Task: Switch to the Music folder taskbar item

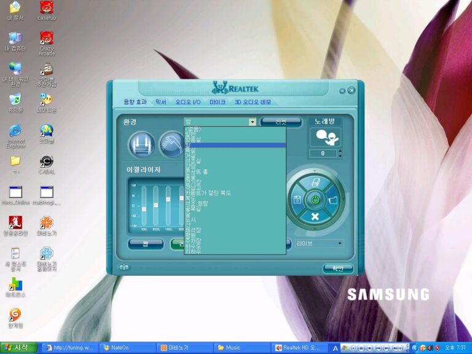Action: point(243,348)
